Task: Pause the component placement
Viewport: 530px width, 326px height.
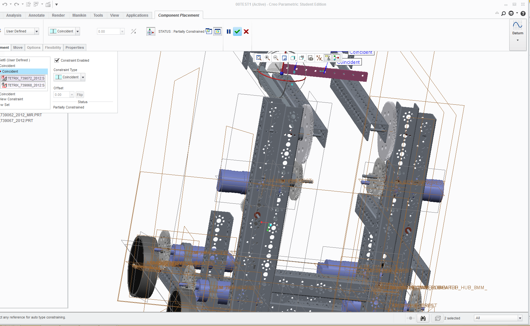Action: click(x=229, y=31)
